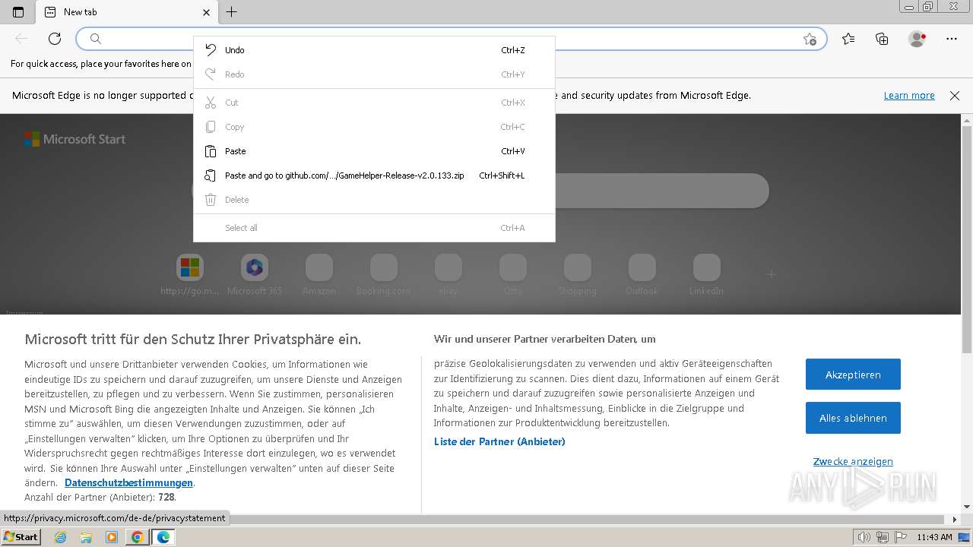Viewport: 973px width, 547px height.
Task: Open the Booking.com quick link tile
Action: 384,275
